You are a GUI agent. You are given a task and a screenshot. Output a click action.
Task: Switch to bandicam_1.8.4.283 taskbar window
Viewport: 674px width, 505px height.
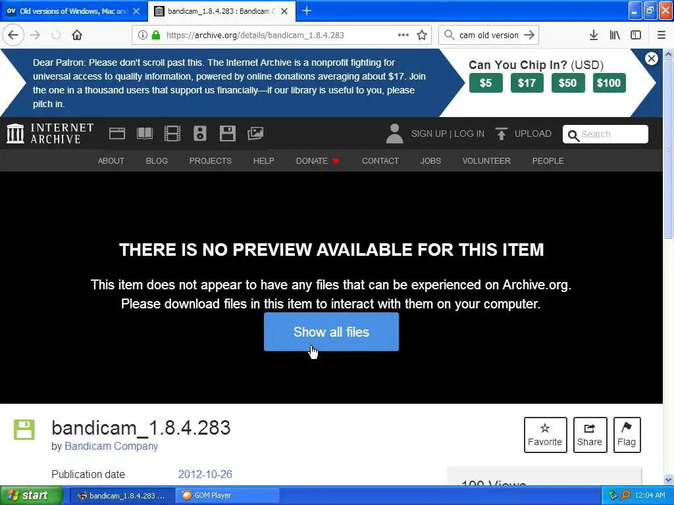[122, 496]
